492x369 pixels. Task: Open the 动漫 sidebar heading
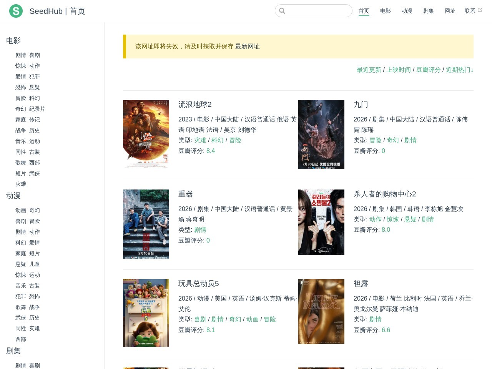(13, 196)
